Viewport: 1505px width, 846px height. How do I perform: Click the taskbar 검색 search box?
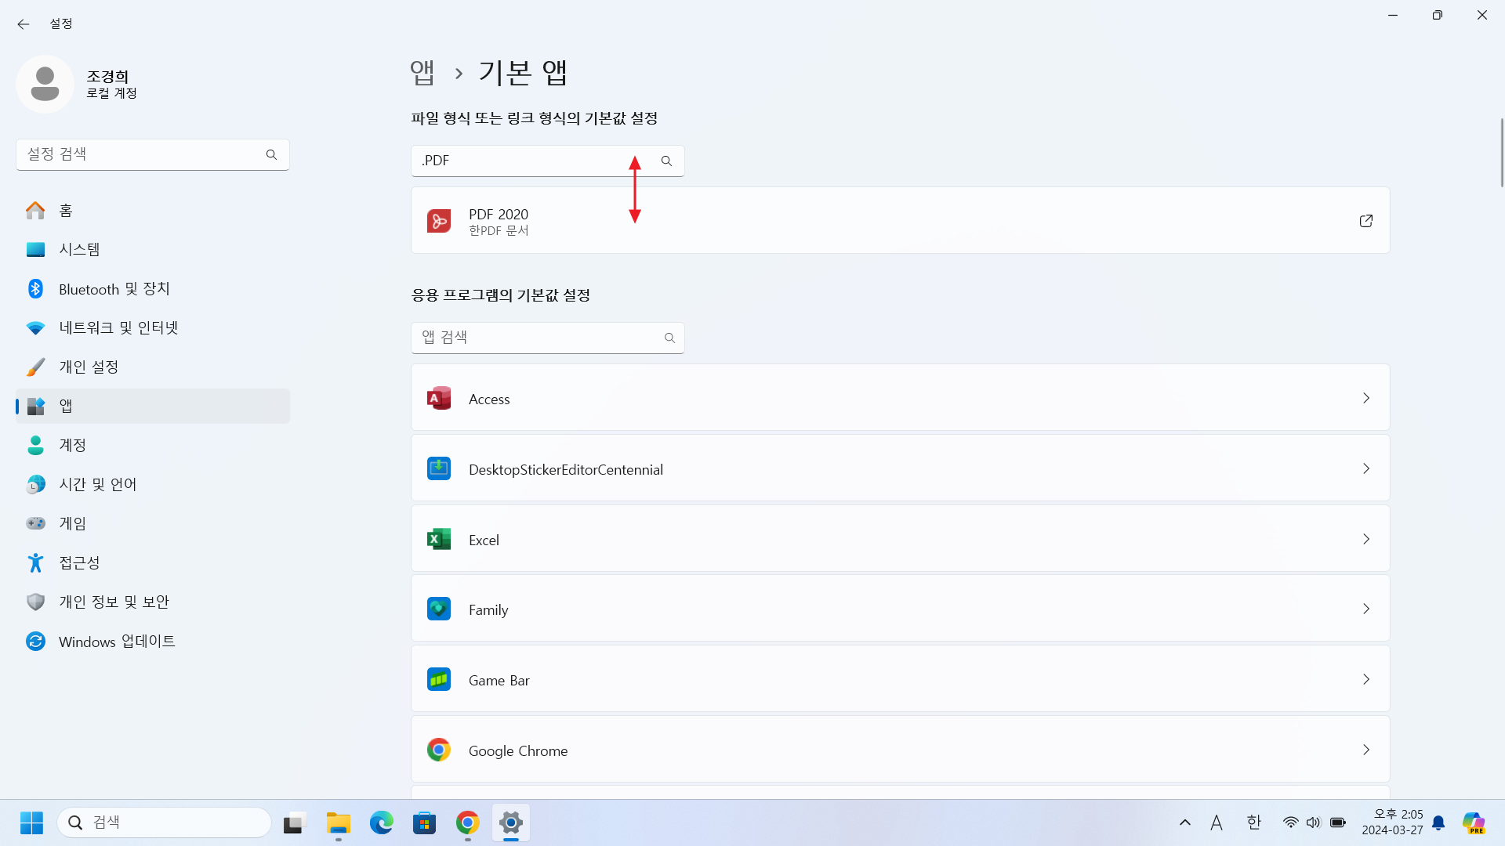tap(165, 822)
